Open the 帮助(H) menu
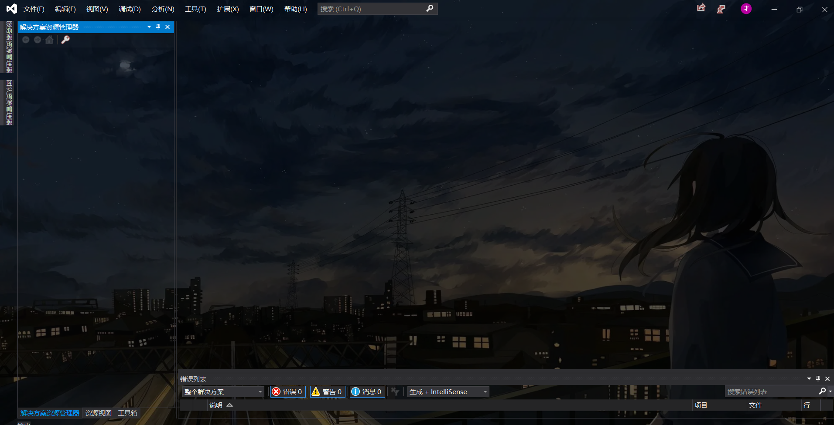The width and height of the screenshot is (834, 425). click(x=295, y=9)
